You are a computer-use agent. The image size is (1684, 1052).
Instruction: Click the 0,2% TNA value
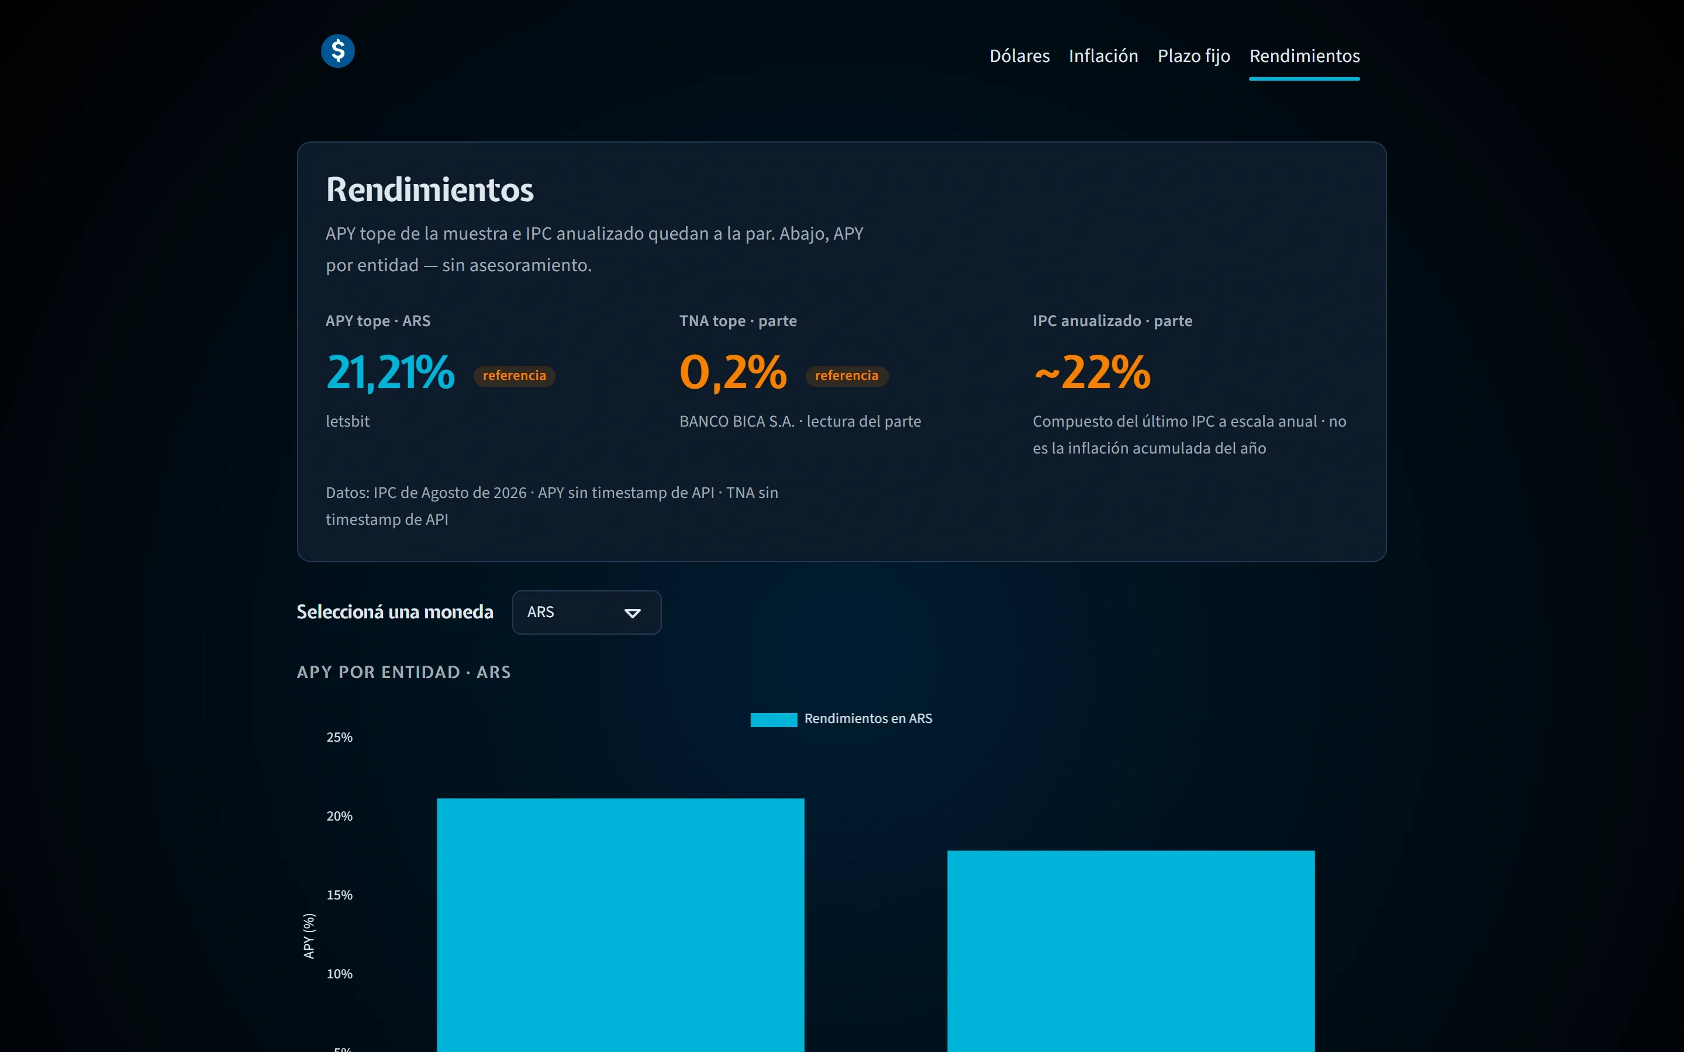[x=733, y=372]
